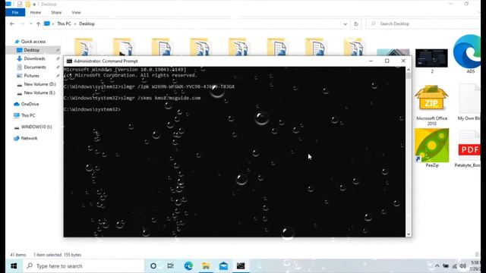Open the quick access toolbar dropdown
Screen dimensions: 486x273
point(34,5)
